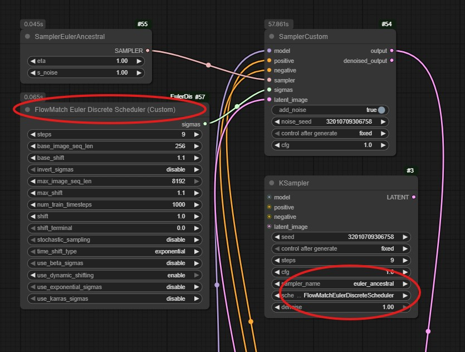The image size is (465, 352).
Task: Click the output port of SamplerCustom
Action: pyautogui.click(x=393, y=51)
